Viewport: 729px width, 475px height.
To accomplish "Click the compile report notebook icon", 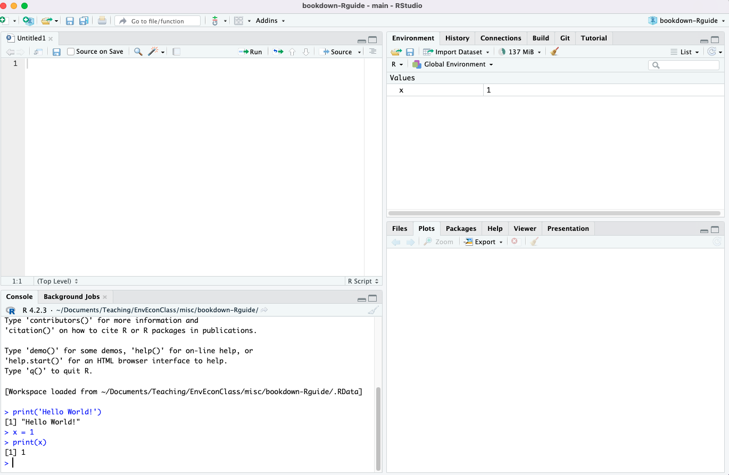I will 177,52.
